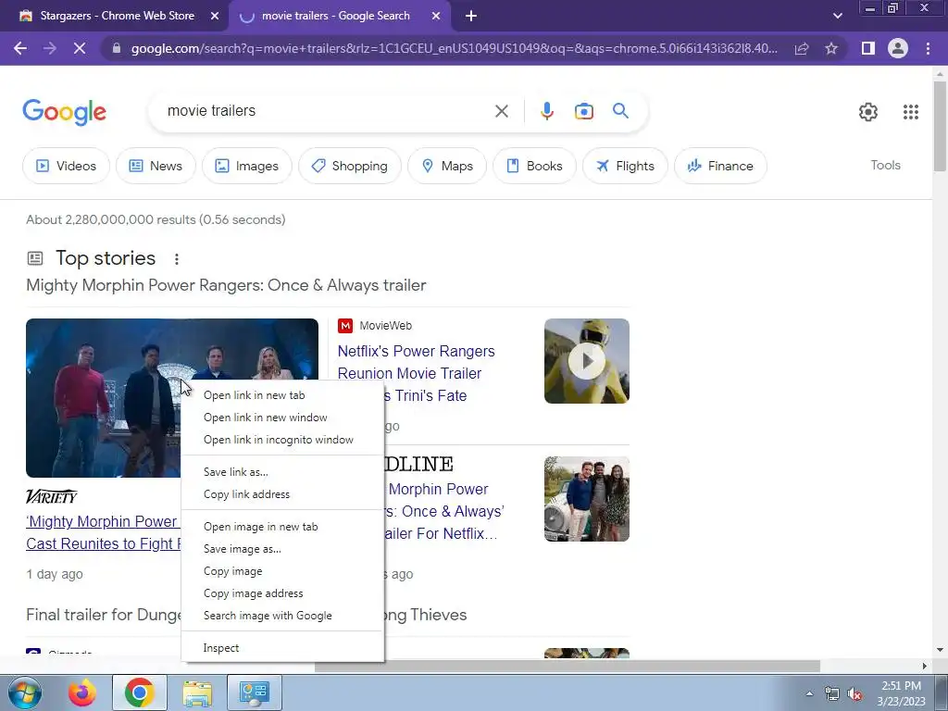
Task: Filter results by News
Action: point(156,166)
